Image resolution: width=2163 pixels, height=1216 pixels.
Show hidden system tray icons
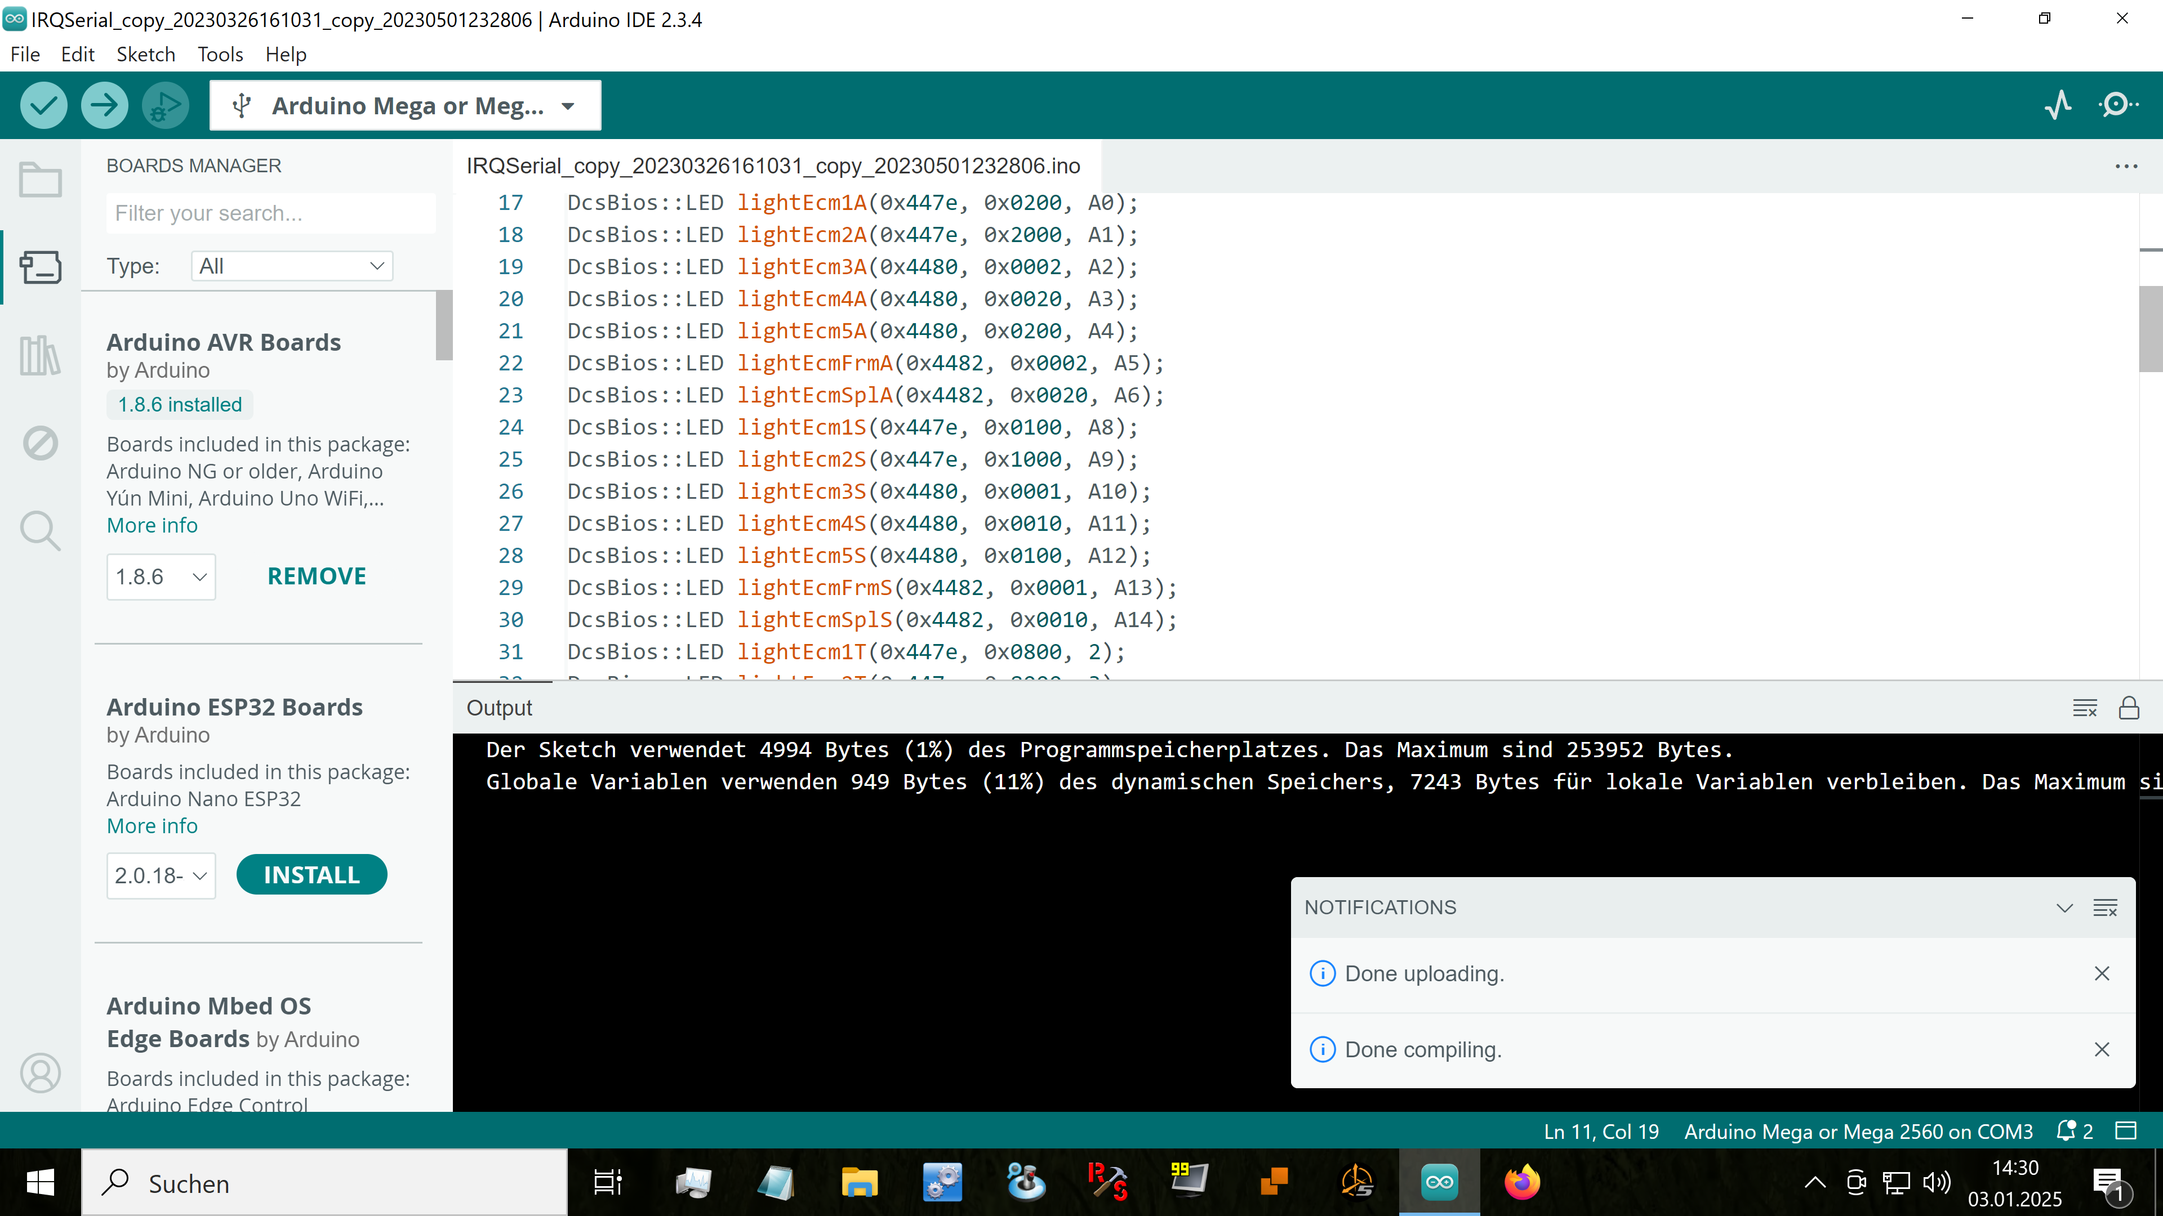(1814, 1182)
